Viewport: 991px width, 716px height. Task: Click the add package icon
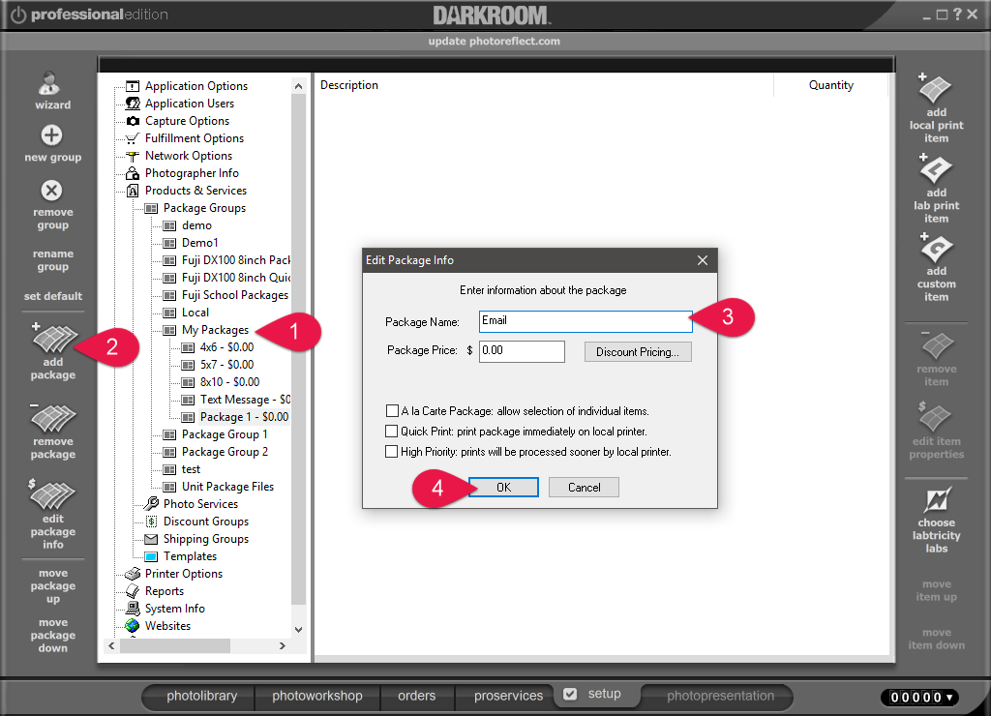click(54, 339)
